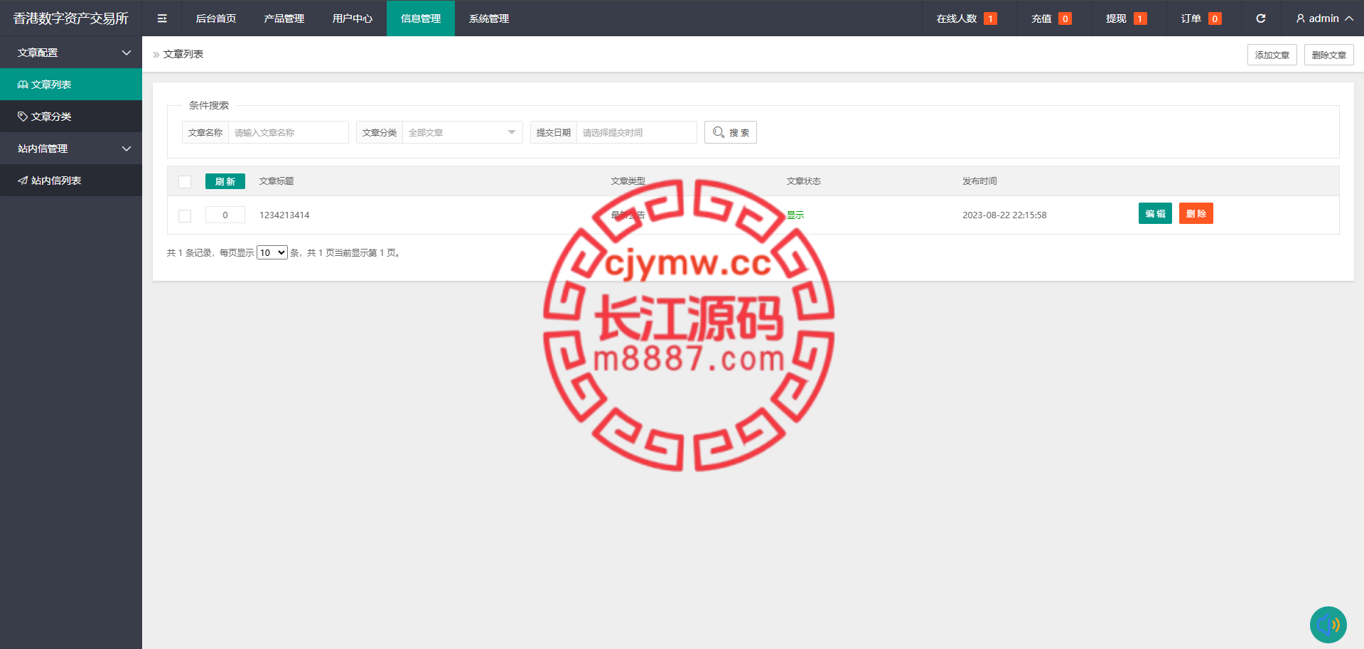Open 后台首页 in top navigation
1364x649 pixels.
[216, 18]
